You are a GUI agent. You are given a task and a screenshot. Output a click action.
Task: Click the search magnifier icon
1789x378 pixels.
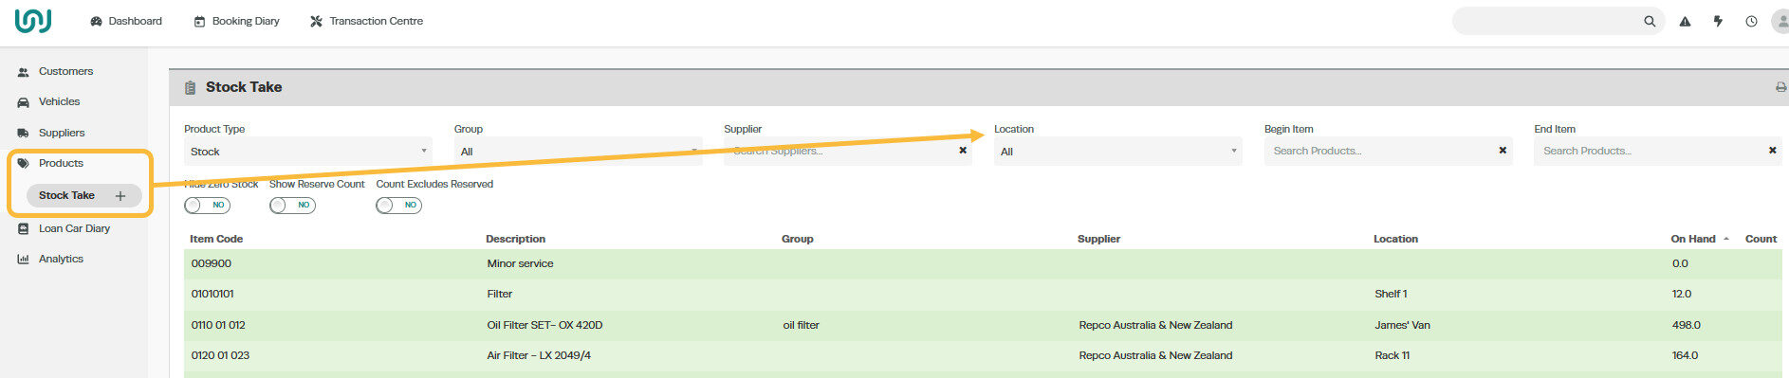[x=1650, y=21]
